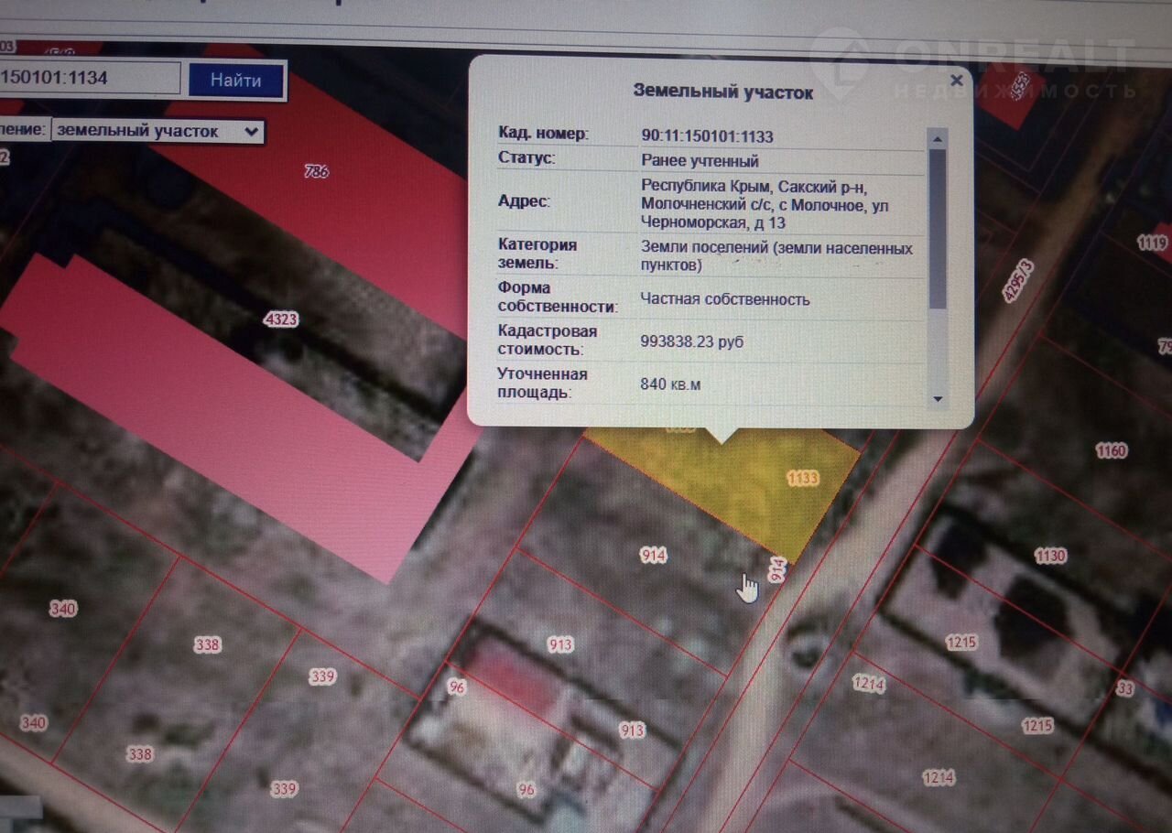Click map parcel labeled 1160
Viewport: 1172px width, 833px height.
1111,451
